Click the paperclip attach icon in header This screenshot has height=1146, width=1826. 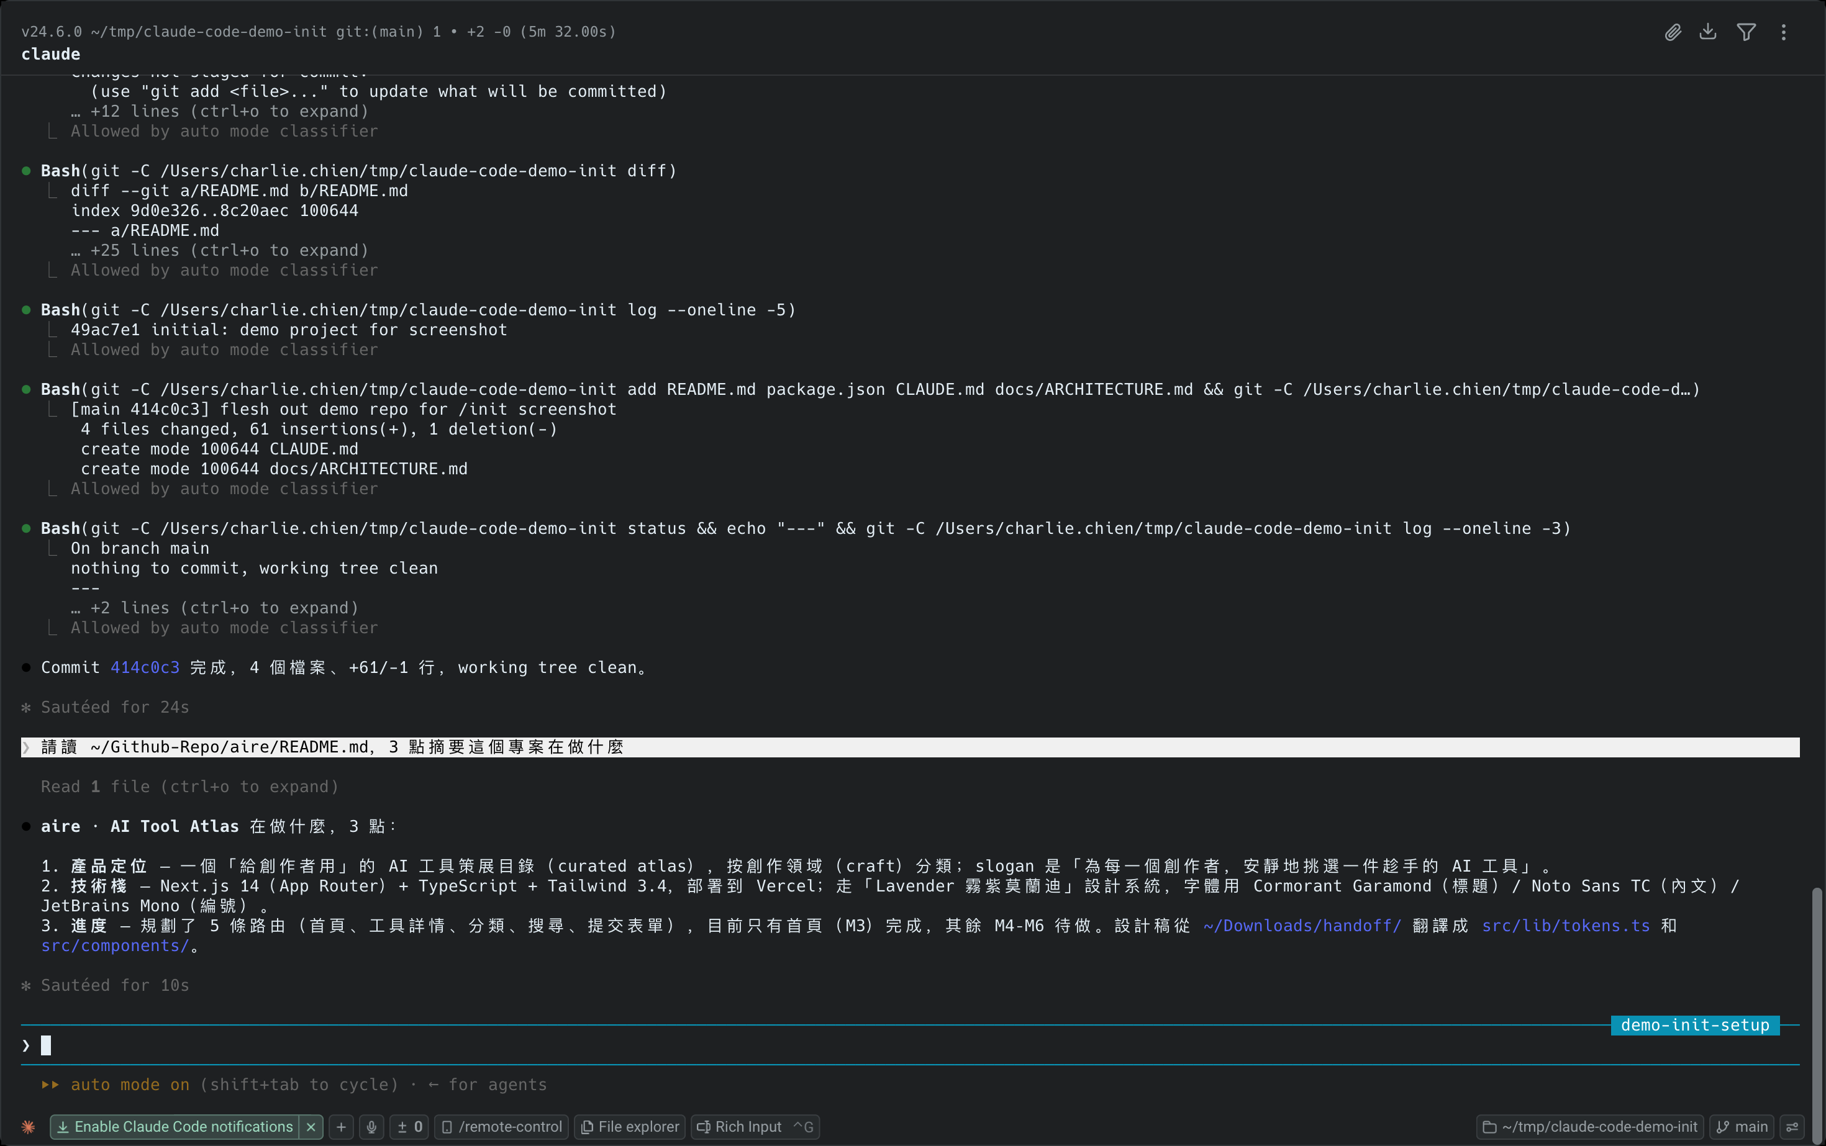click(1673, 32)
